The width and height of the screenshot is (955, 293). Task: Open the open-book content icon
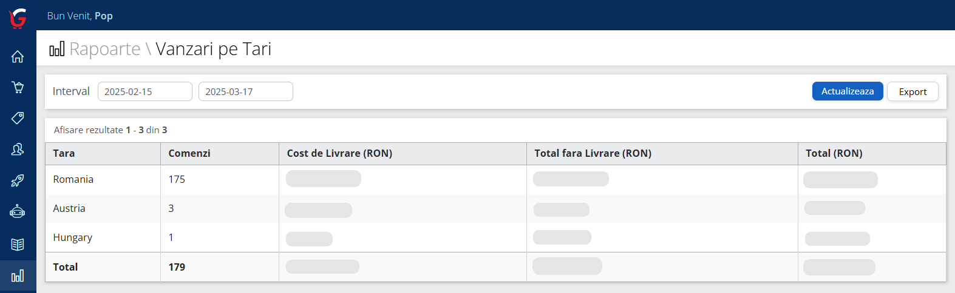click(x=18, y=244)
